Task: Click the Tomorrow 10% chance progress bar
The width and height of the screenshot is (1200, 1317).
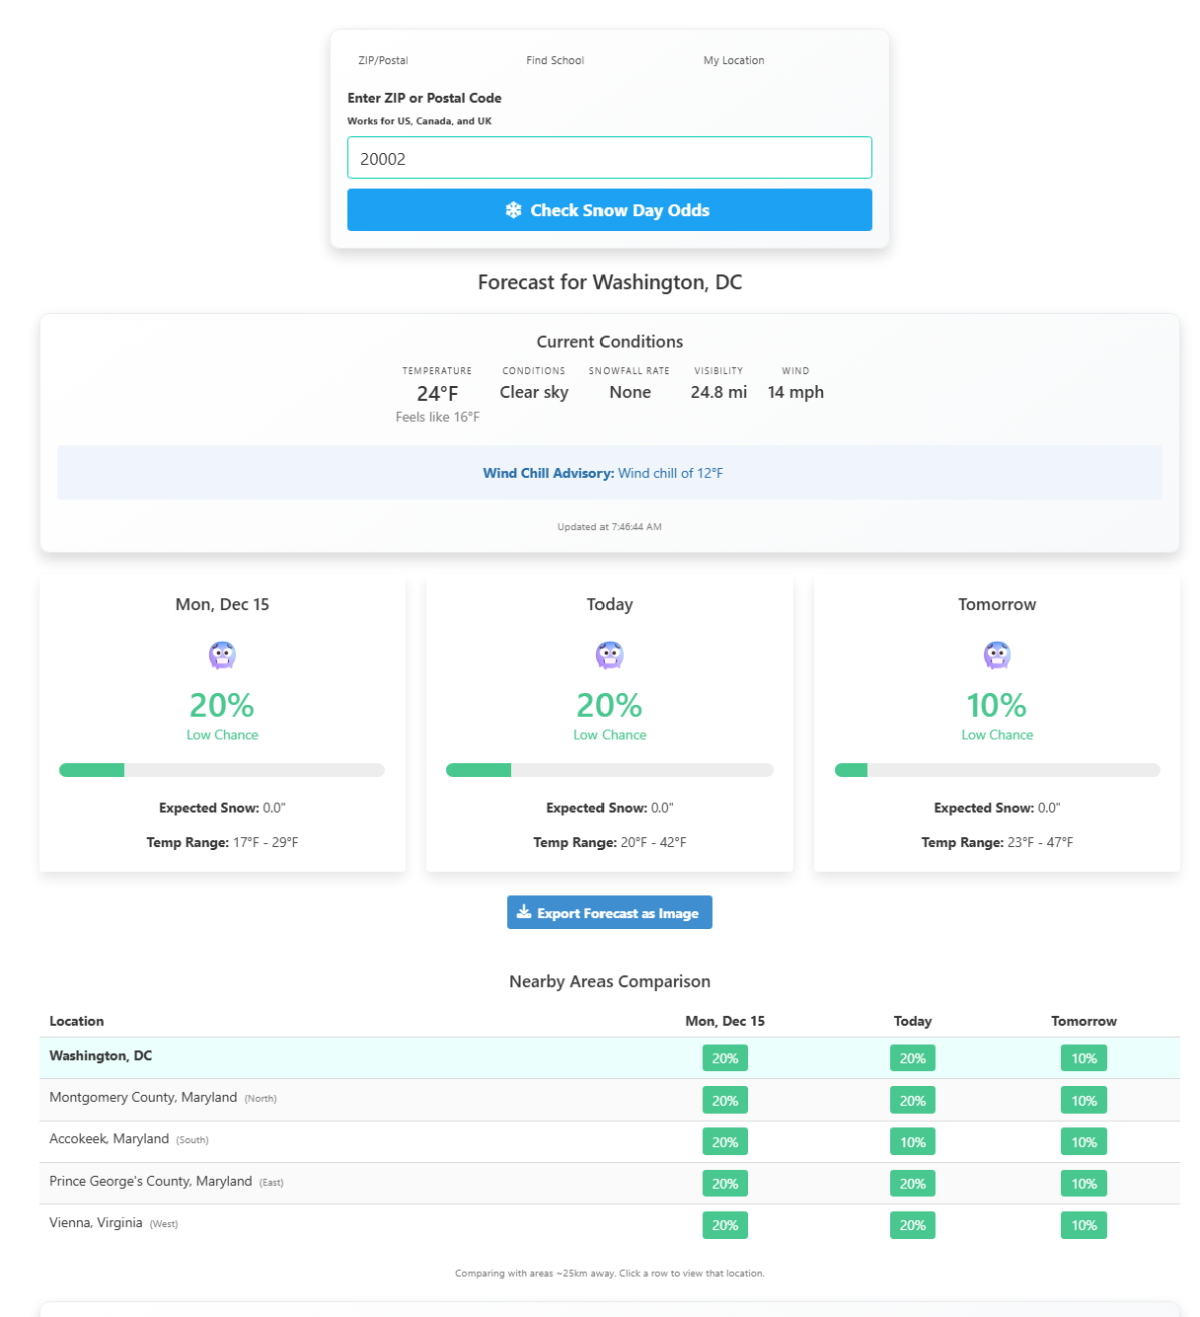Action: coord(997,770)
